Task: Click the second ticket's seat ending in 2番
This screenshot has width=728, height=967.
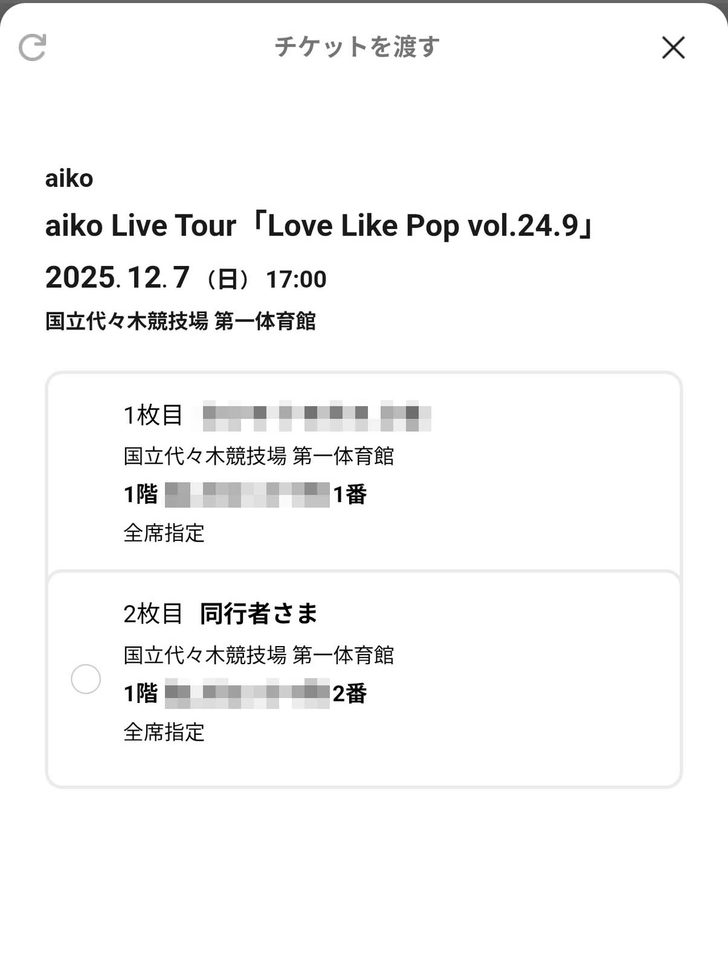Action: pos(245,694)
